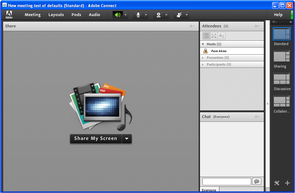Click the Adobe logo icon
Viewport: 295px width, 193px height.
(x=9, y=15)
